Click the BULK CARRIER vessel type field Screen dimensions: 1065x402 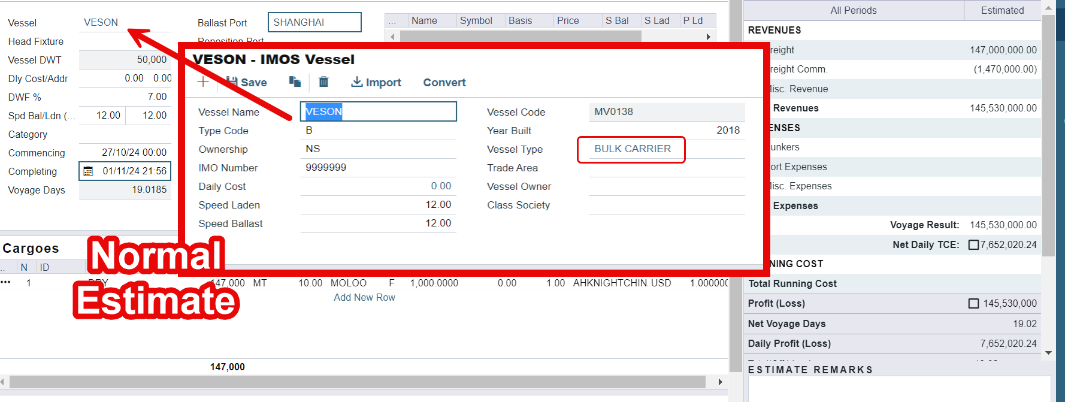tap(632, 149)
